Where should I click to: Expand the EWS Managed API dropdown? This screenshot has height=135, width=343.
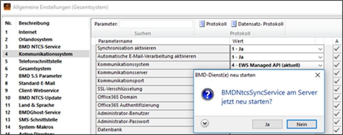(x=320, y=65)
